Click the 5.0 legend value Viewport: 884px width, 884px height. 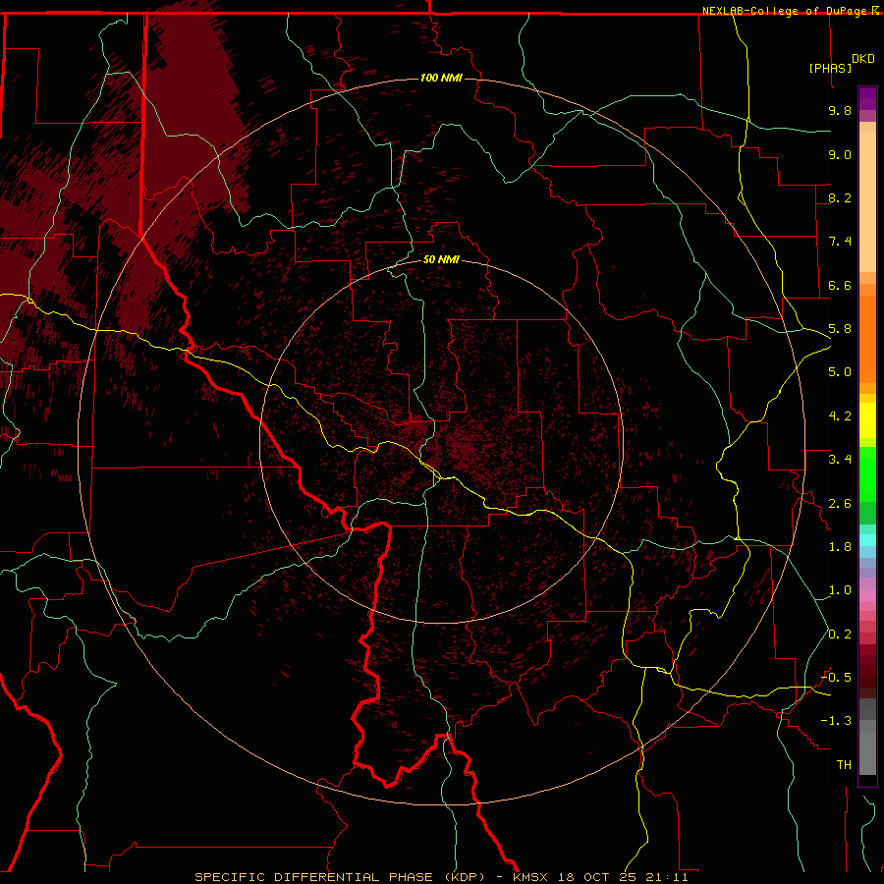pyautogui.click(x=840, y=372)
